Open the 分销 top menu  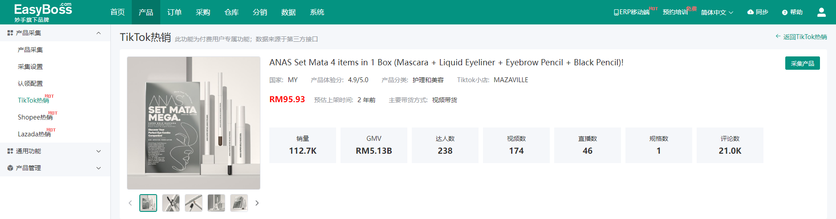(260, 12)
